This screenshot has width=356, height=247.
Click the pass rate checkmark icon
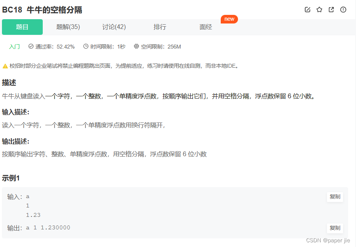pos(31,47)
